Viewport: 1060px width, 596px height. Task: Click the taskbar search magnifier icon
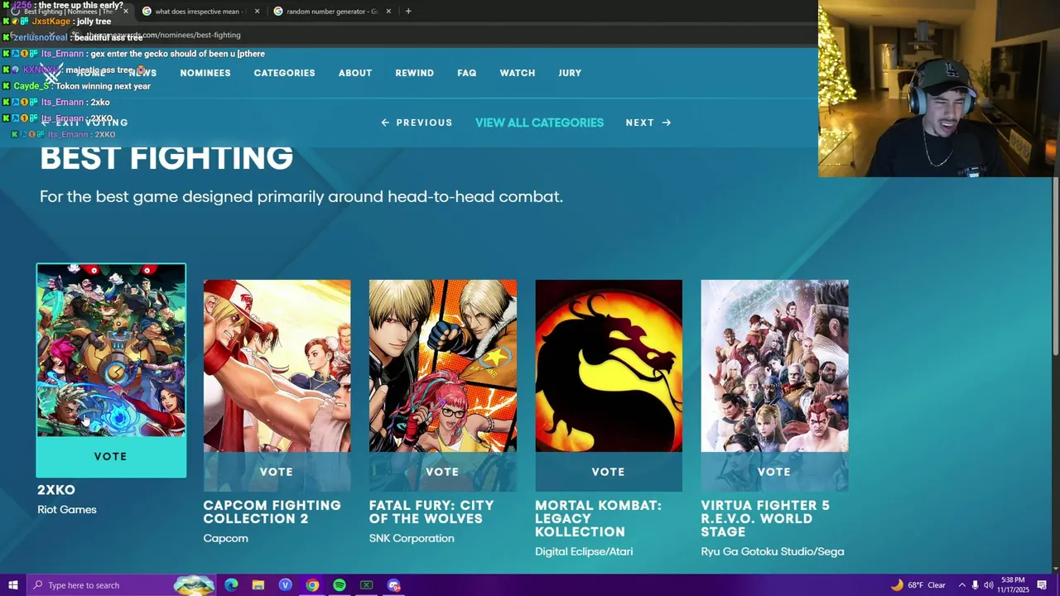[37, 585]
